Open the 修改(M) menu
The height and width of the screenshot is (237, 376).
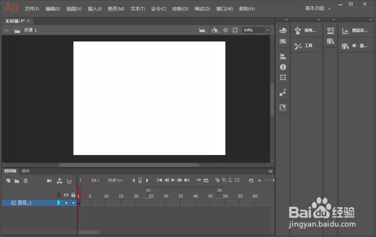(116, 9)
